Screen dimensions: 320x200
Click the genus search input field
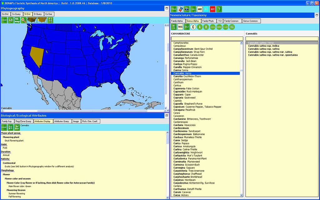(207, 39)
